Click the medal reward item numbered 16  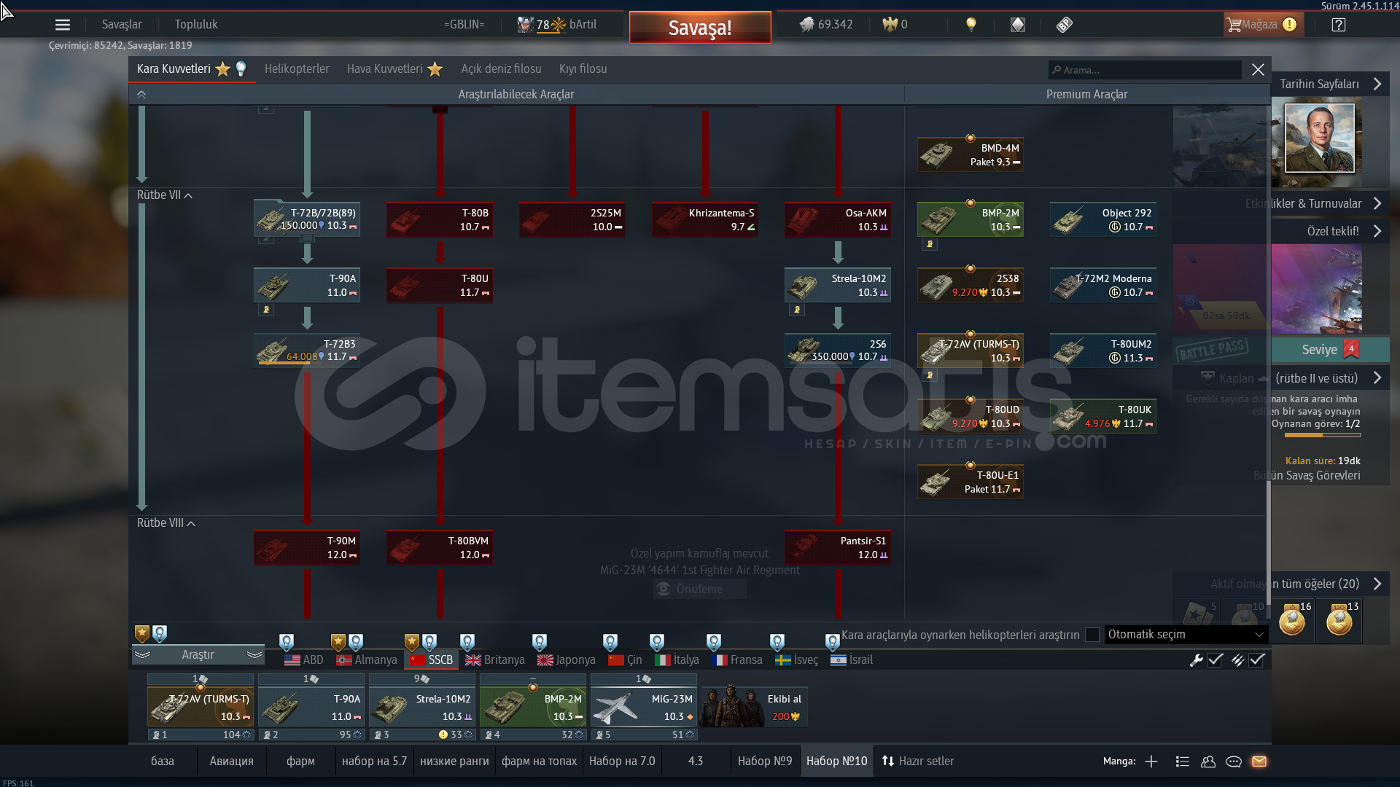[x=1294, y=621]
